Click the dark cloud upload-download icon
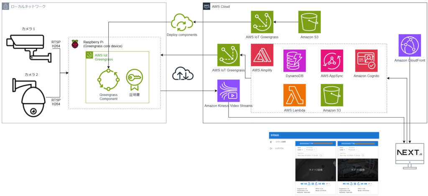428x196 pixels. click(x=182, y=74)
